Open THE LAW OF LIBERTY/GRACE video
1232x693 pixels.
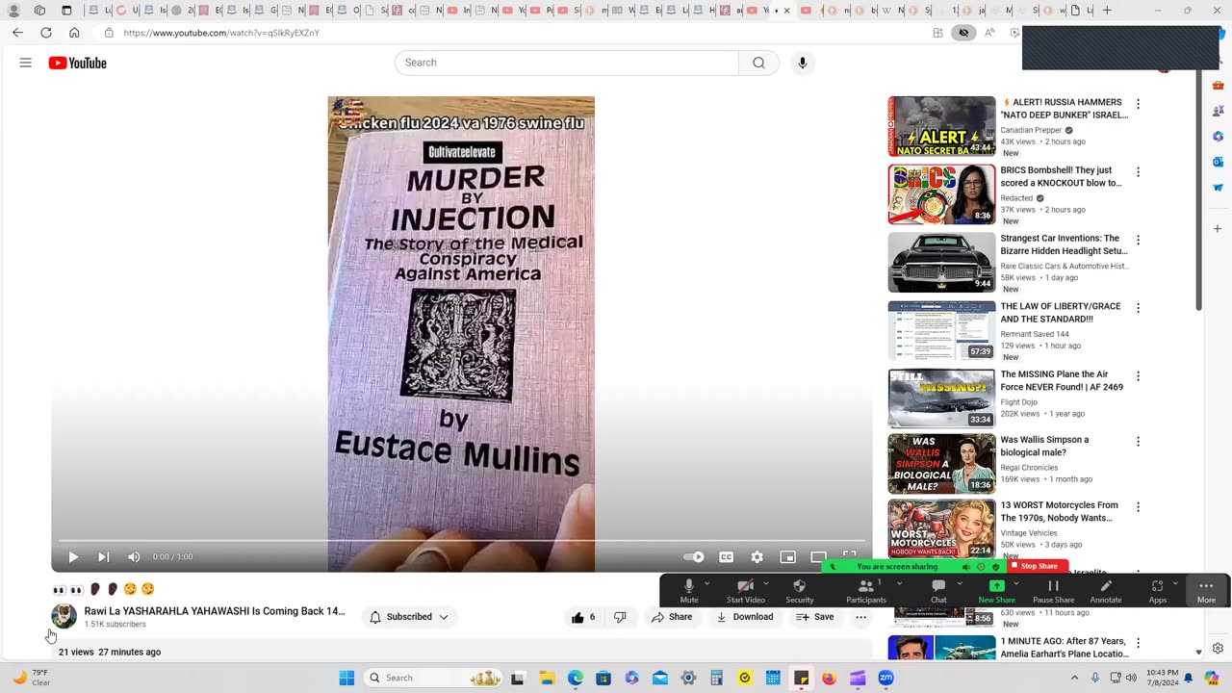coord(941,330)
